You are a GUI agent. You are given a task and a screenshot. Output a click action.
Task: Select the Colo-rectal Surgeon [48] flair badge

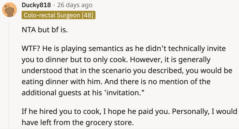tap(58, 15)
